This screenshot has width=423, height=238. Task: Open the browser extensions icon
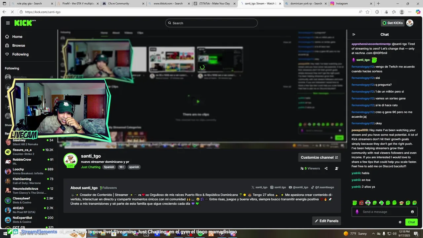(x=377, y=12)
